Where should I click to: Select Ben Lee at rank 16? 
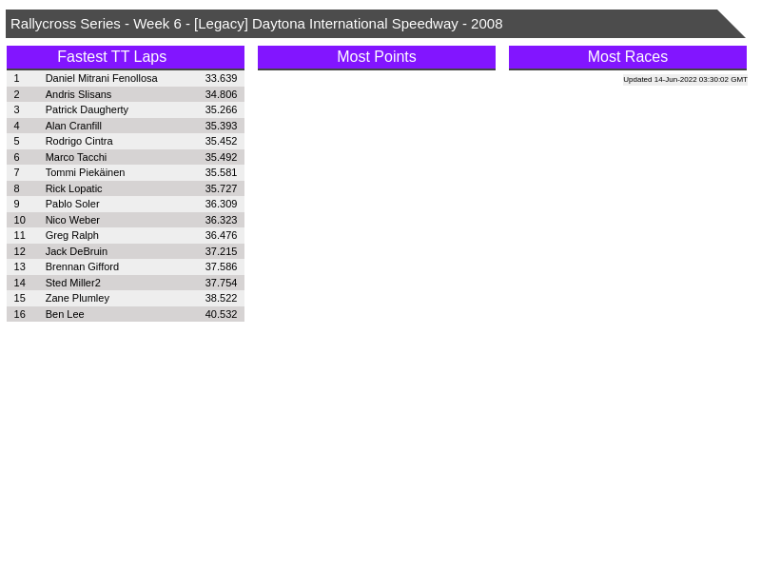pyautogui.click(x=65, y=314)
